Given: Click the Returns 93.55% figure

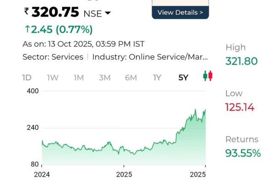Looking at the screenshot, I should (243, 153).
